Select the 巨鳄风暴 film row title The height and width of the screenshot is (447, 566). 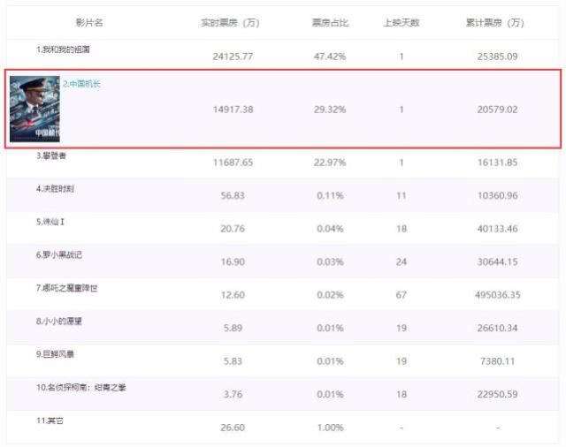point(56,354)
